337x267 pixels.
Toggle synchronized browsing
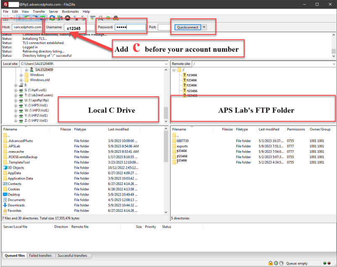click(x=108, y=18)
